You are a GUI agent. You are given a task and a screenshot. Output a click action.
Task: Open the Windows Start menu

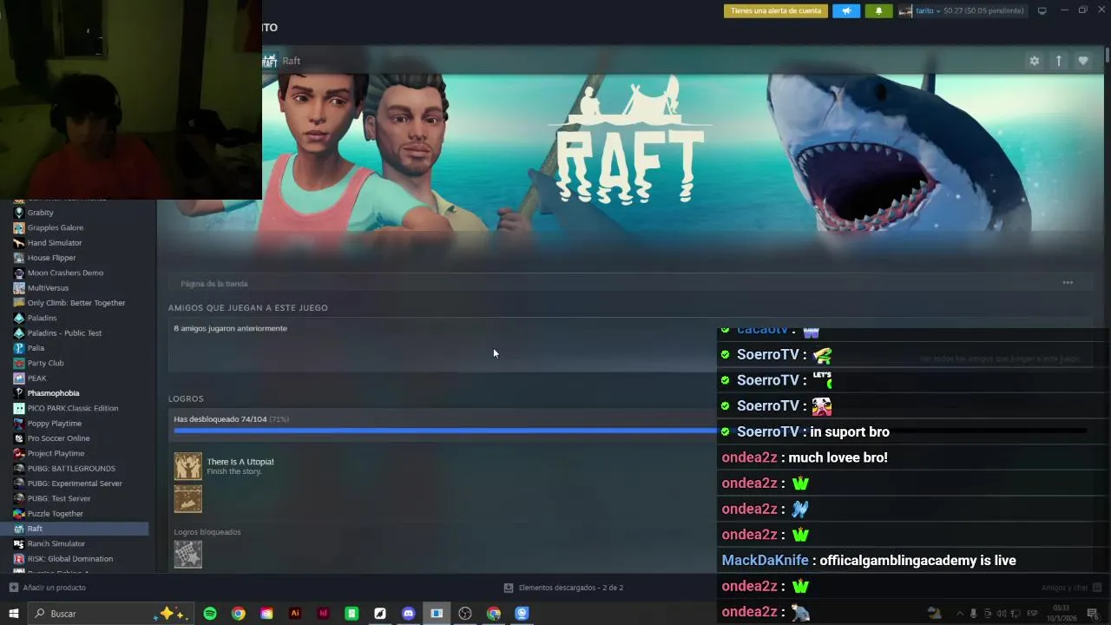[x=13, y=614]
